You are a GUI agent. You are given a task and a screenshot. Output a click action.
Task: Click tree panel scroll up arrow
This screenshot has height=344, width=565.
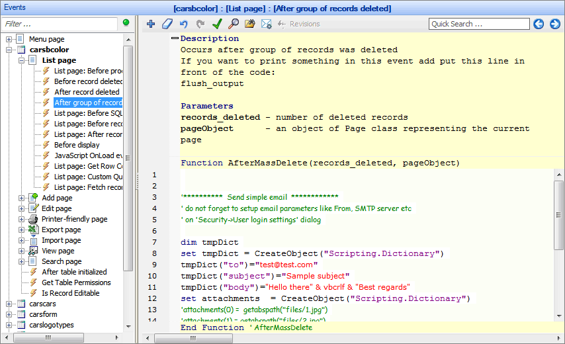(128, 39)
